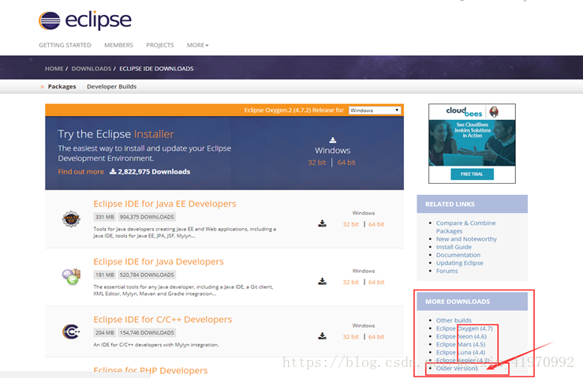Open Eclipse Luna (4.4) link
This screenshot has height=378, width=583.
pos(461,352)
